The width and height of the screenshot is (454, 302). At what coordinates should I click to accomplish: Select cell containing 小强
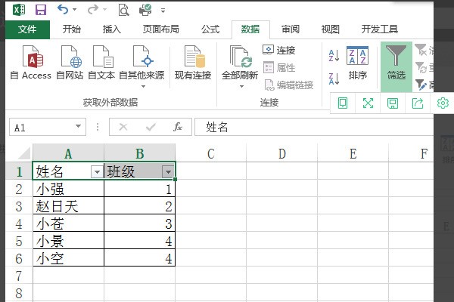[x=68, y=190]
